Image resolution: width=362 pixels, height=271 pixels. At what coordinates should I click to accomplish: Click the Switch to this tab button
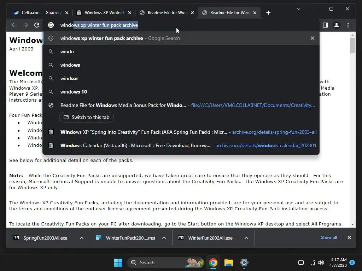click(x=86, y=117)
